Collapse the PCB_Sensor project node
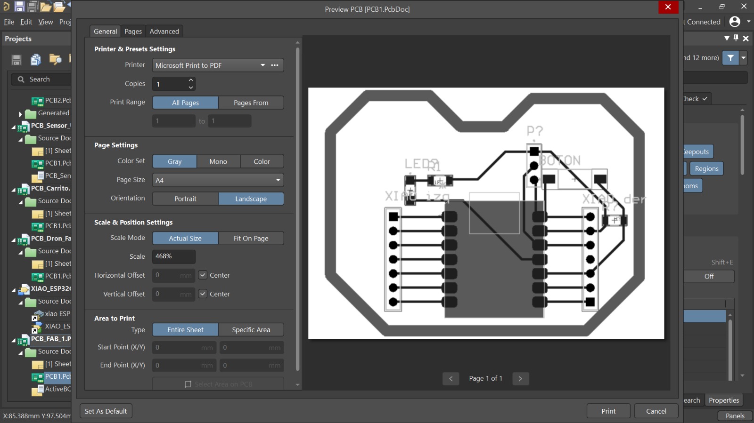This screenshot has height=423, width=754. tap(13, 127)
